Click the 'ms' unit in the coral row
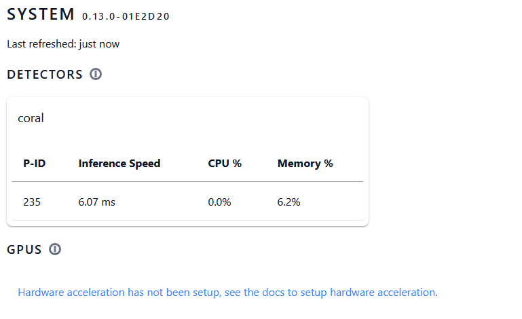This screenshot has width=522, height=319. coord(109,202)
